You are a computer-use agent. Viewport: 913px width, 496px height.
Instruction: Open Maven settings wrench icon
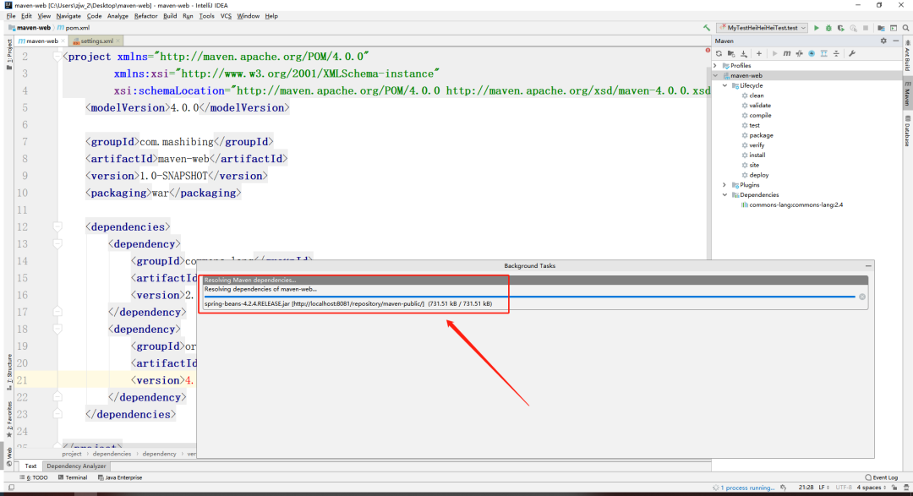click(x=852, y=53)
